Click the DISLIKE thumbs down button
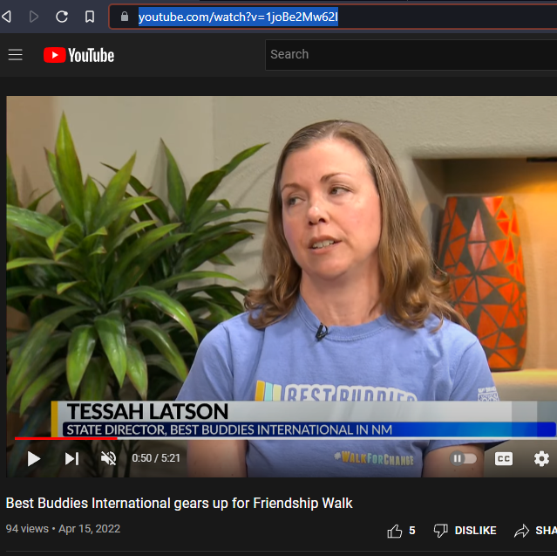Image resolution: width=557 pixels, height=556 pixels. [x=465, y=531]
